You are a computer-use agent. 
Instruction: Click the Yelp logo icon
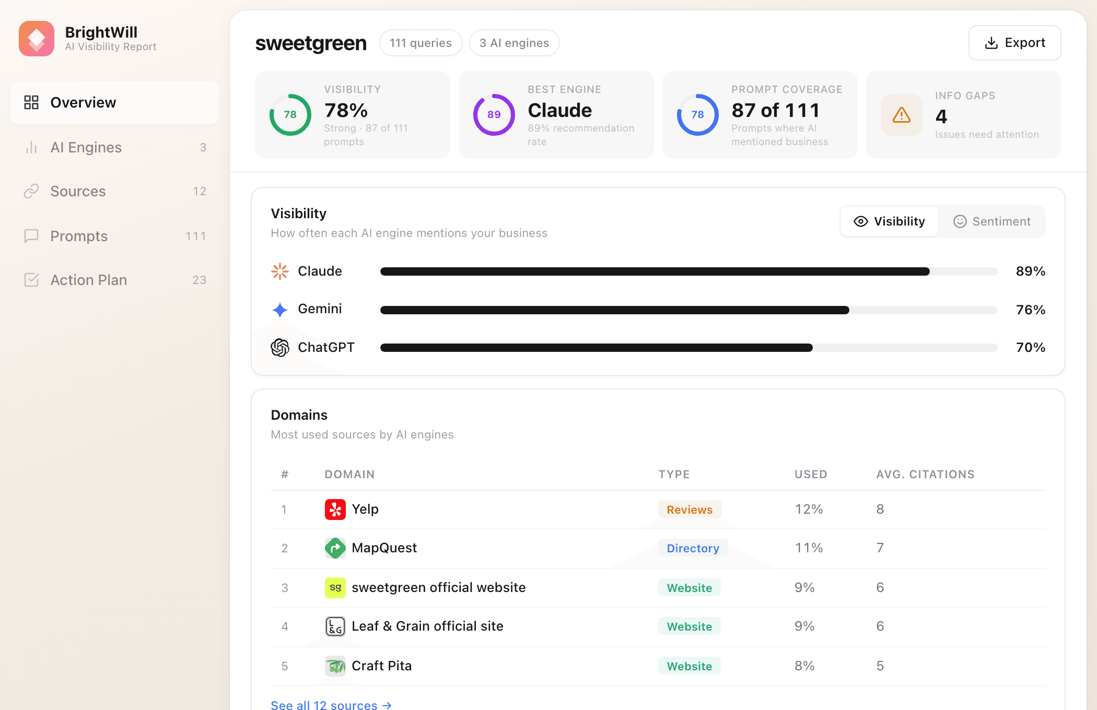coord(335,510)
